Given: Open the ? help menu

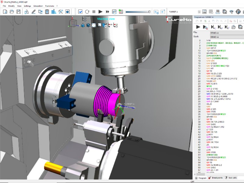Looking at the screenshot, I should pos(57,6).
